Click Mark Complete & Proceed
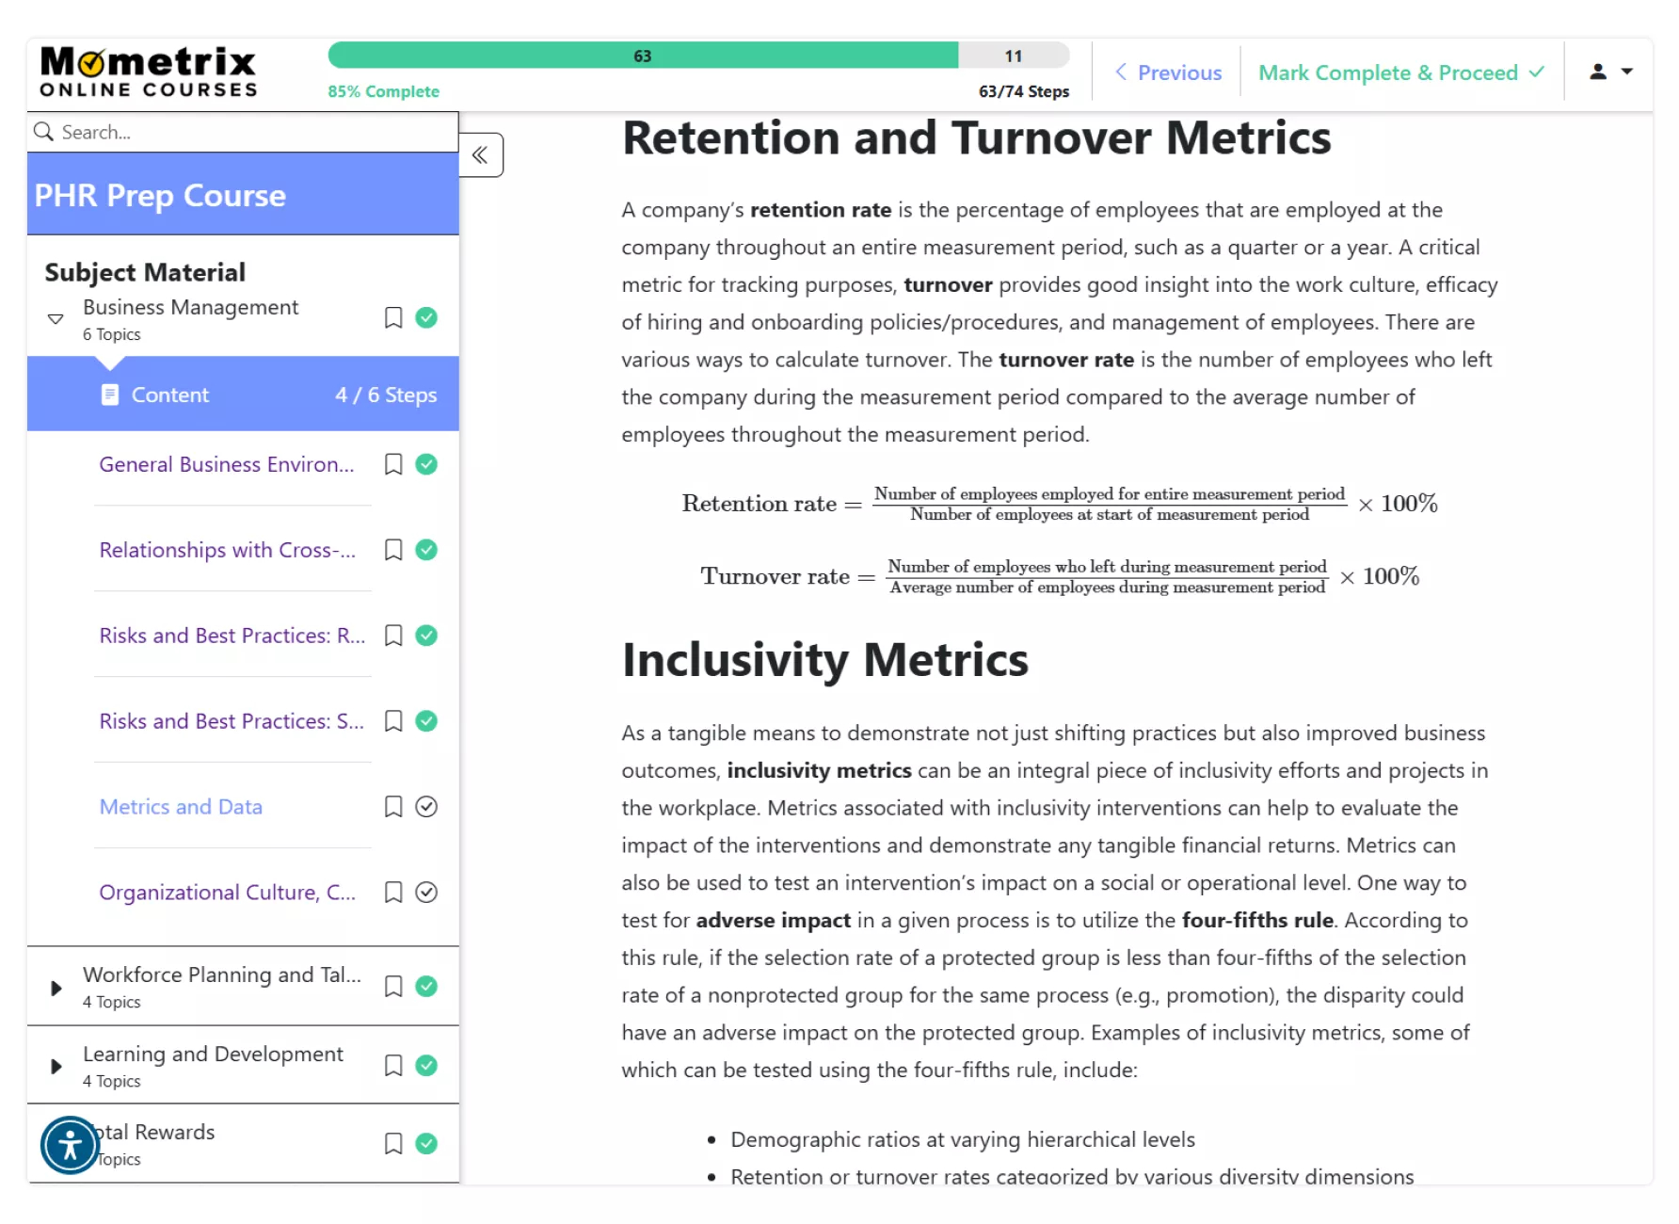 [x=1400, y=72]
